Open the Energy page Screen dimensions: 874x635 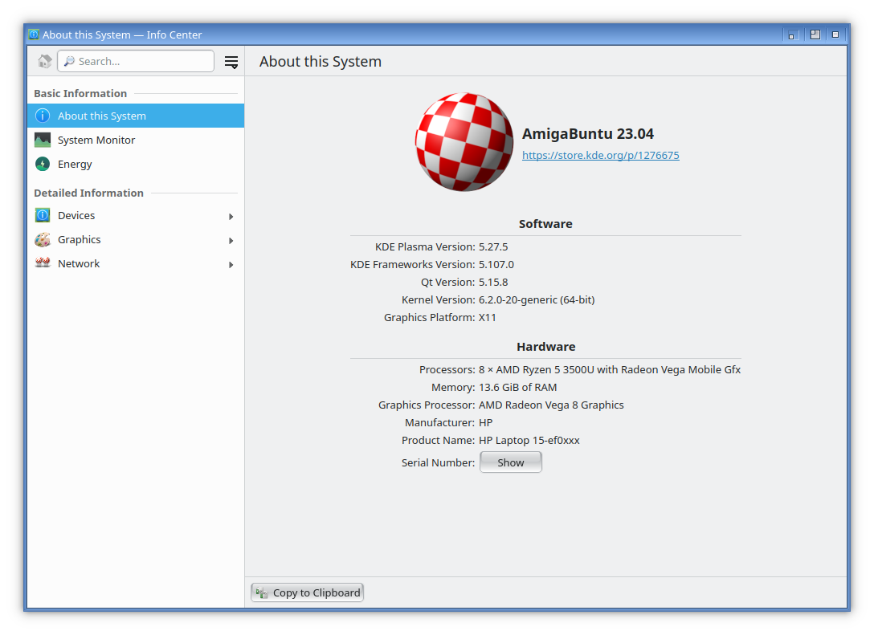(136, 164)
